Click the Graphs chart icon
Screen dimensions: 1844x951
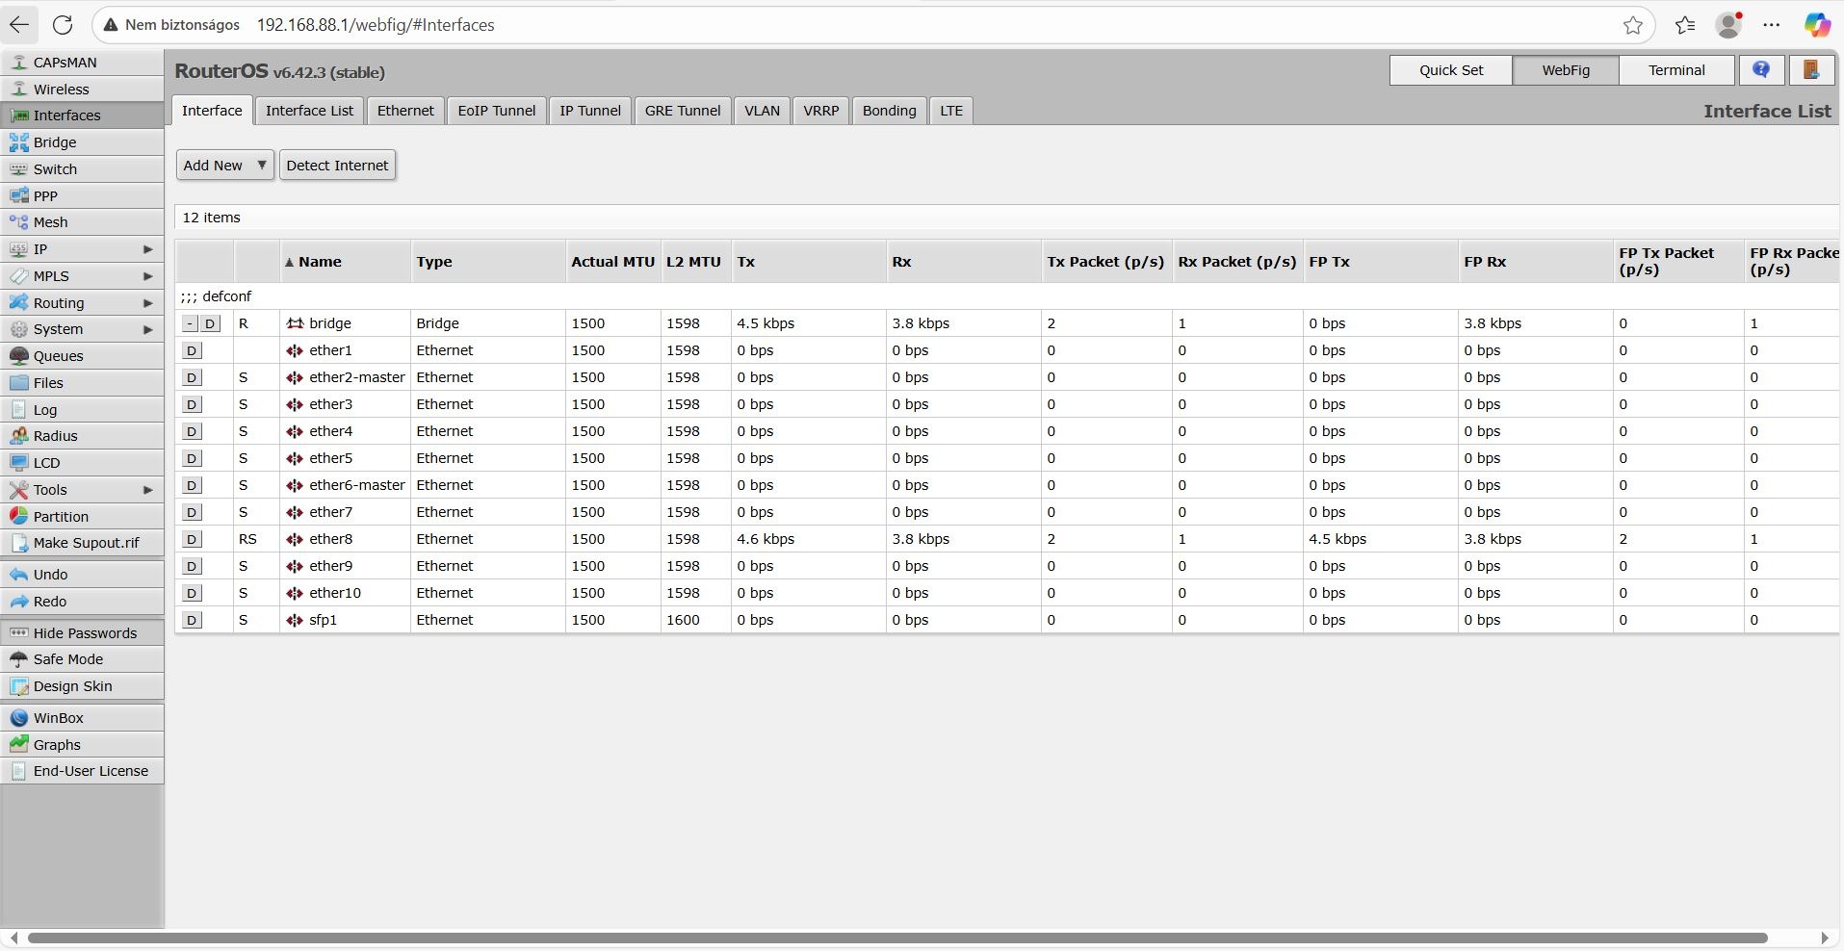point(18,745)
